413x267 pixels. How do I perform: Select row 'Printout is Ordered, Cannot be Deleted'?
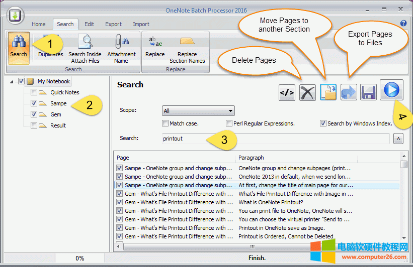pyautogui.click(x=257, y=236)
